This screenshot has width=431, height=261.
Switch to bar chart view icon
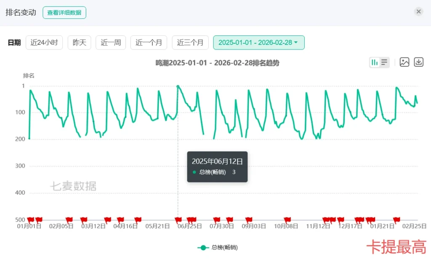pos(374,63)
